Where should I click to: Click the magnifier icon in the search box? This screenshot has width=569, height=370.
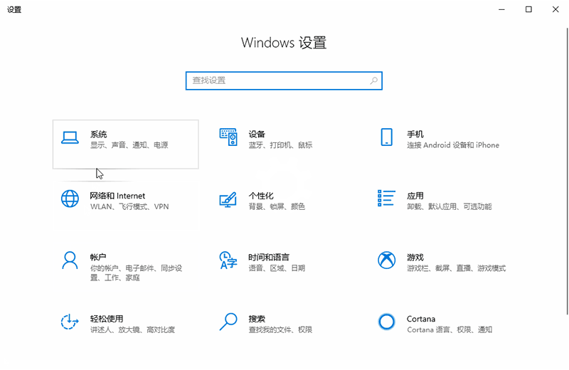373,81
